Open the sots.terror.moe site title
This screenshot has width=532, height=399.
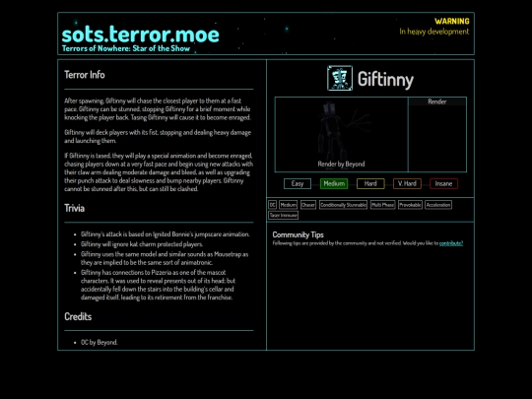tap(141, 34)
